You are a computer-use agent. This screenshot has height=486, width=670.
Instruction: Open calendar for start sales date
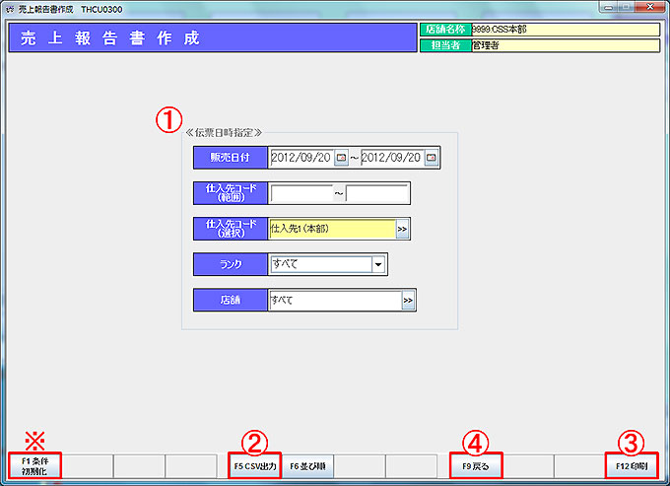tap(341, 158)
